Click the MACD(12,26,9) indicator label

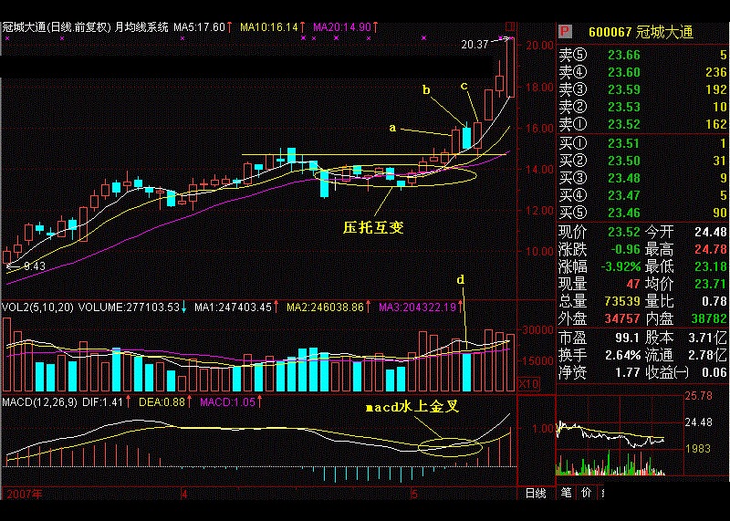[37, 401]
